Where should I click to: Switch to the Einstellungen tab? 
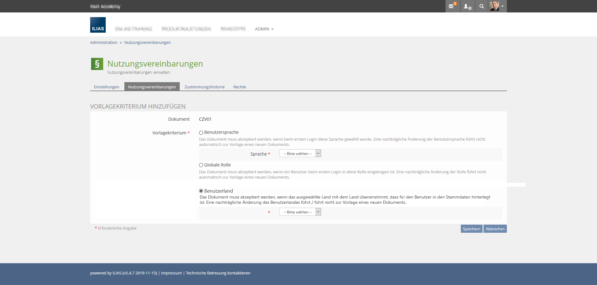pyautogui.click(x=106, y=87)
